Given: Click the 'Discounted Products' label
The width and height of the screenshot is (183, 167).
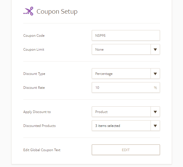Looking at the screenshot, I should [39, 126].
